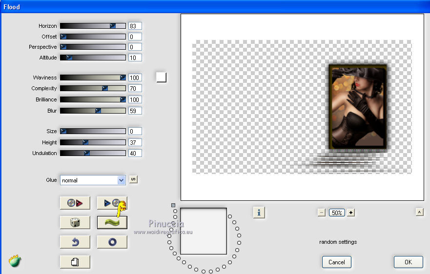Click the Altitude slider

(93, 58)
